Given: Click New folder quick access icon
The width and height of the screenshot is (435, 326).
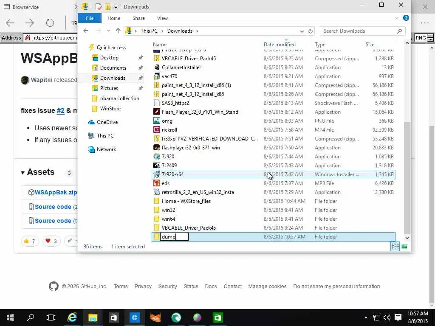Looking at the screenshot, I should pyautogui.click(x=107, y=7).
